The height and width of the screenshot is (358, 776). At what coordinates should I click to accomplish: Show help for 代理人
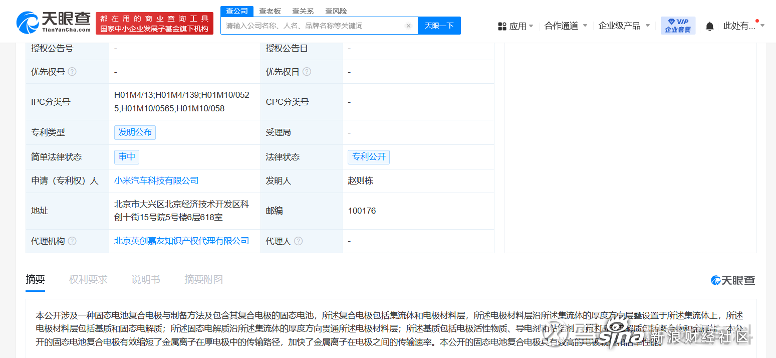(x=298, y=241)
